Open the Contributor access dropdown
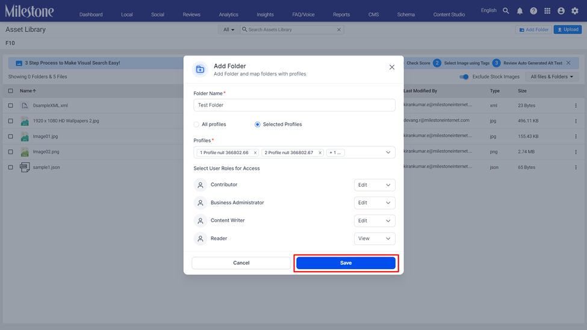This screenshot has height=330, width=587. click(x=374, y=185)
